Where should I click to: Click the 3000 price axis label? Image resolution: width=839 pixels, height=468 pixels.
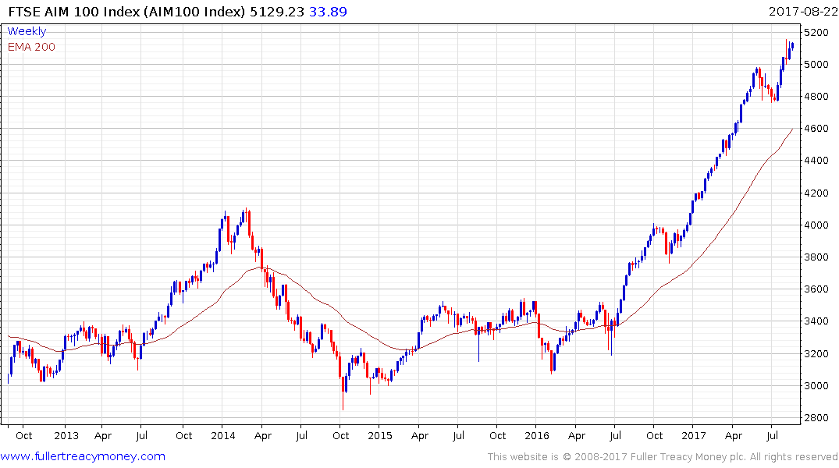pyautogui.click(x=816, y=385)
